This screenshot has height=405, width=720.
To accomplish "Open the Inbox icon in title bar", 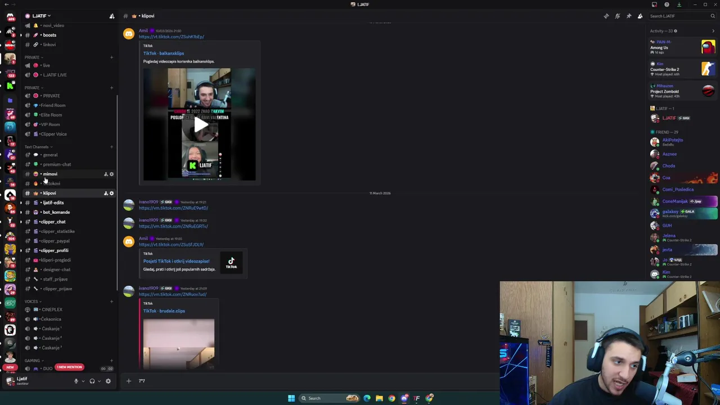I will (x=654, y=4).
